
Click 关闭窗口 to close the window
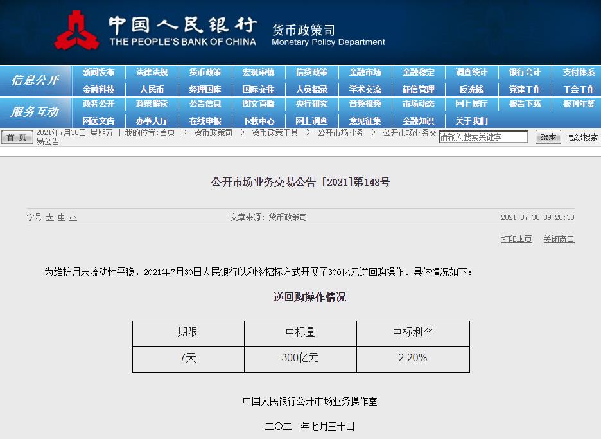tap(559, 239)
